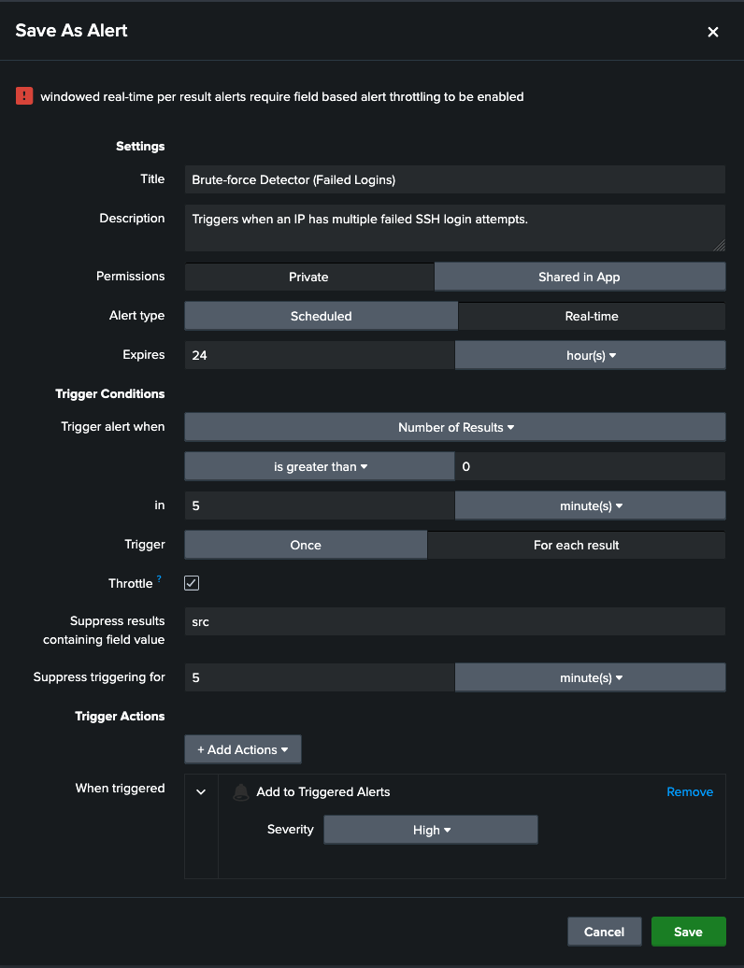Click the bell icon beside Add to Triggered Alerts
744x968 pixels.
pyautogui.click(x=240, y=792)
